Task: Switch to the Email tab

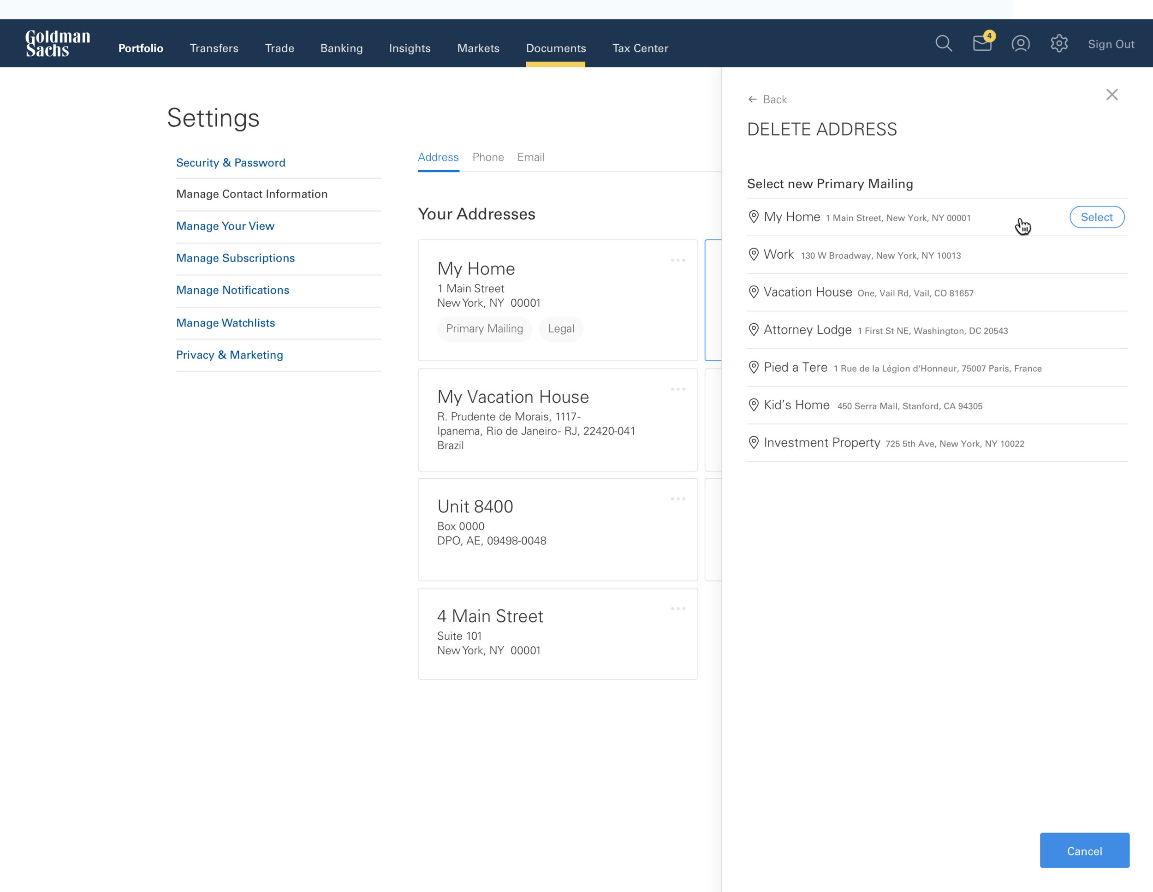Action: point(530,157)
